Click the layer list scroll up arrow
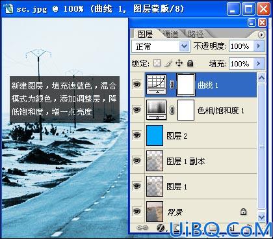273x239 pixels. (x=261, y=78)
